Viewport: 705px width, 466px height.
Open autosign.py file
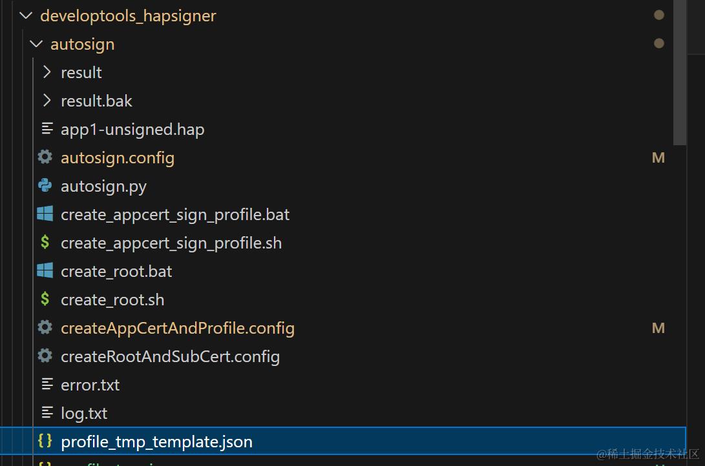click(104, 187)
